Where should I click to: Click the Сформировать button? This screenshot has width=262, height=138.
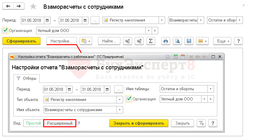21,41
